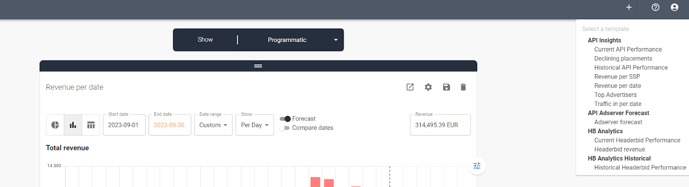Switch to table view
This screenshot has height=187, width=689.
tap(91, 125)
